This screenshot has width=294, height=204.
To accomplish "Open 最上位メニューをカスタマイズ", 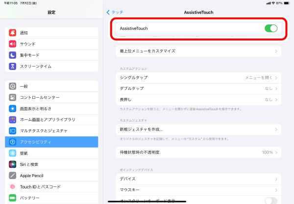I will (x=198, y=51).
